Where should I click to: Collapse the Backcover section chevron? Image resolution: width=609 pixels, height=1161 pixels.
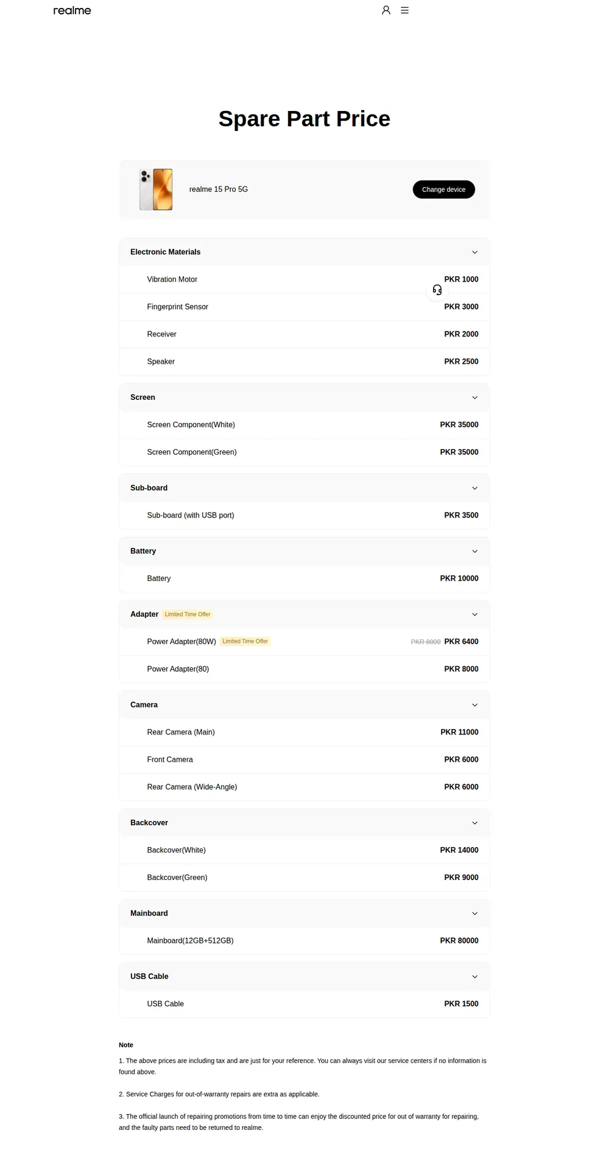[x=475, y=823]
